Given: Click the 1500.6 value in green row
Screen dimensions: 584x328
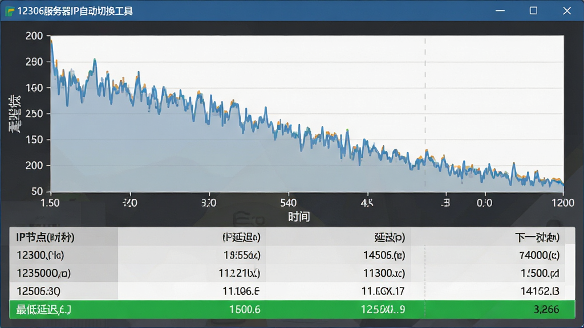Looking at the screenshot, I should click(245, 309).
